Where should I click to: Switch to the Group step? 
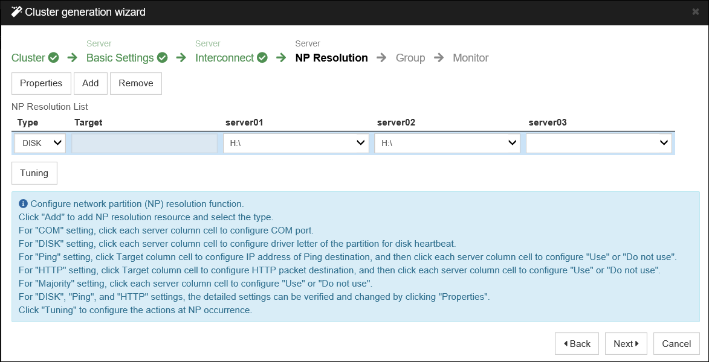coord(410,58)
